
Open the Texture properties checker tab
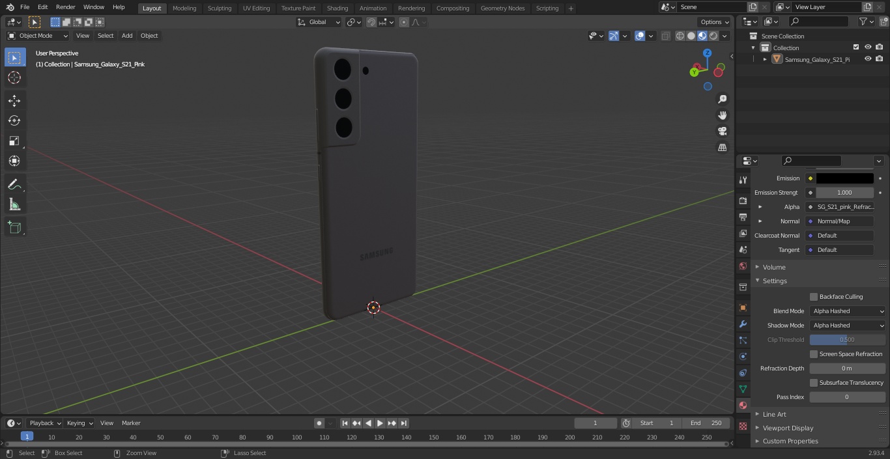click(743, 426)
